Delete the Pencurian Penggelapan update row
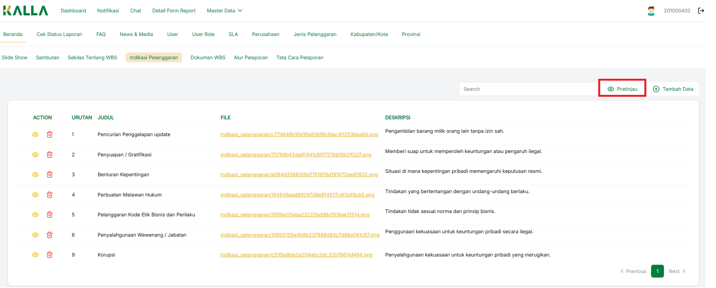 [49, 135]
